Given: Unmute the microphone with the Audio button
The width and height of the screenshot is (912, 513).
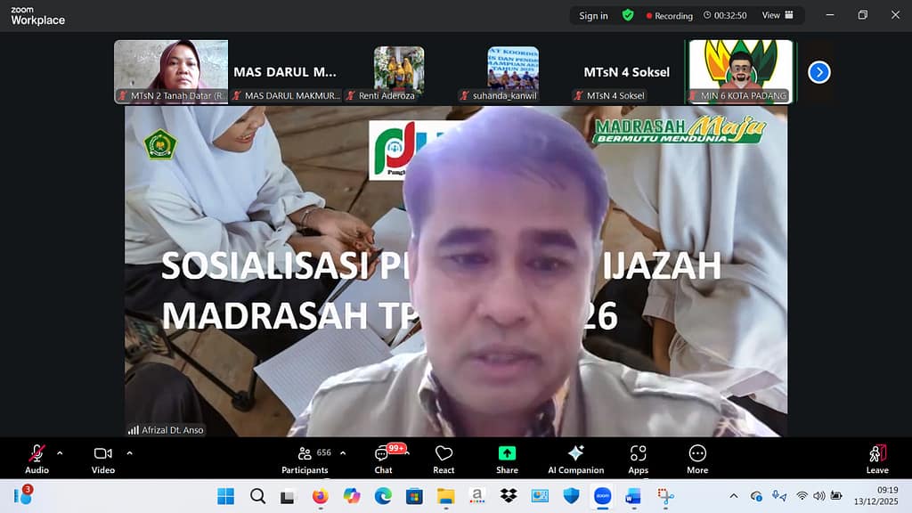Looking at the screenshot, I should [37, 457].
